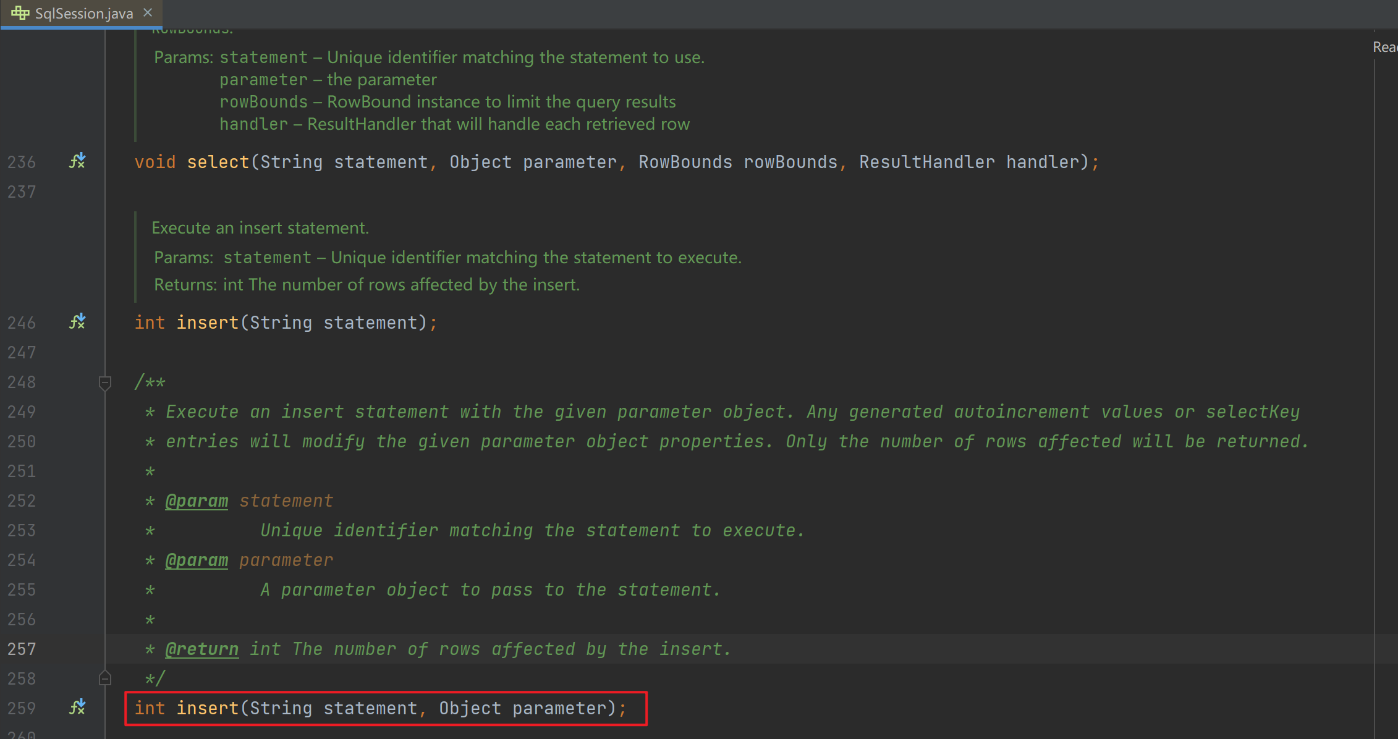The width and height of the screenshot is (1398, 739).
Task: Click implemented-method gutter icon at line 236
Action: tap(77, 161)
